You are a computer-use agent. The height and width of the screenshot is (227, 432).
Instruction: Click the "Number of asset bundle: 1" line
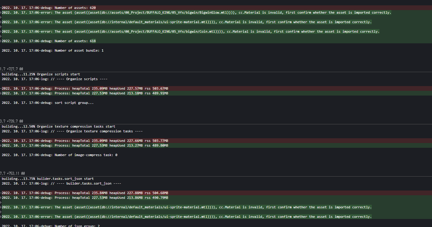pyautogui.click(x=53, y=50)
